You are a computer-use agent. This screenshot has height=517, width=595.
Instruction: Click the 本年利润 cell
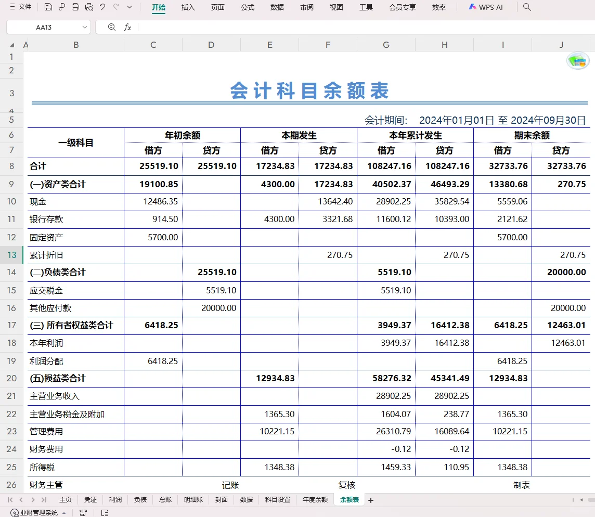[x=75, y=343]
